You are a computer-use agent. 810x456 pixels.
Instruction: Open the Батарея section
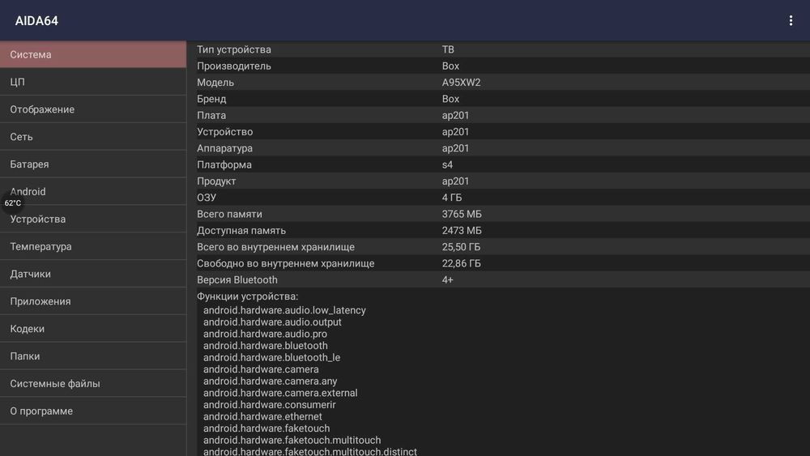93,164
